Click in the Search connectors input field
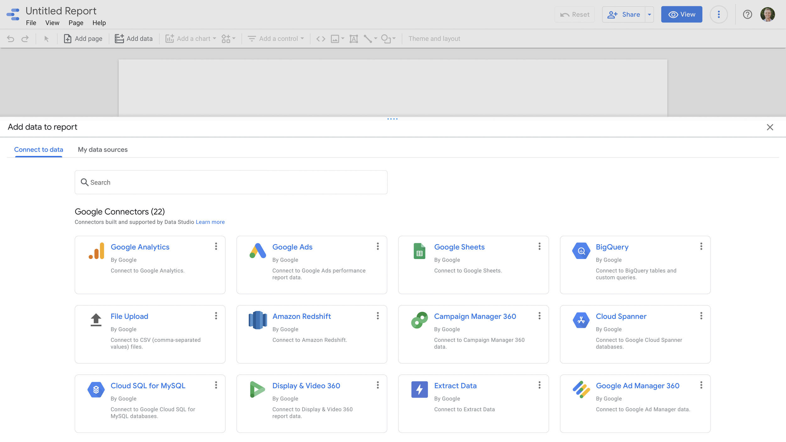786x442 pixels. (x=231, y=182)
